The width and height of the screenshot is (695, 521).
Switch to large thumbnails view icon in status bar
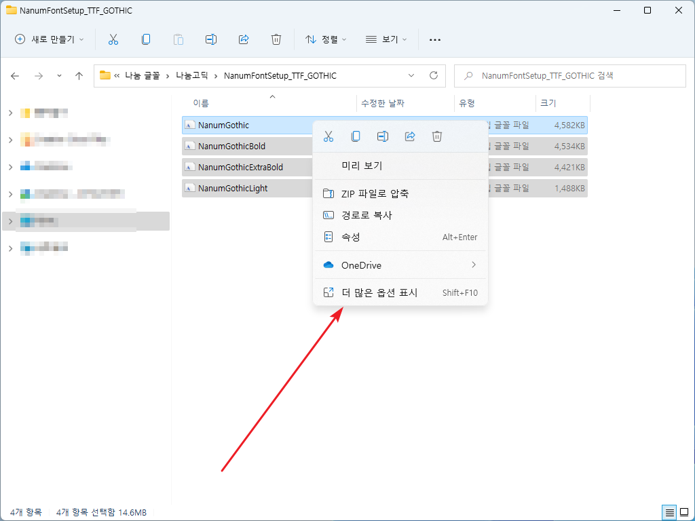[683, 513]
